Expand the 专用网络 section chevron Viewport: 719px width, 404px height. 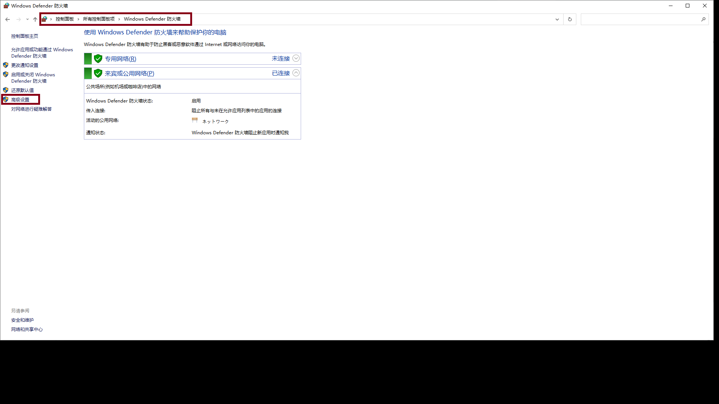[x=296, y=58]
